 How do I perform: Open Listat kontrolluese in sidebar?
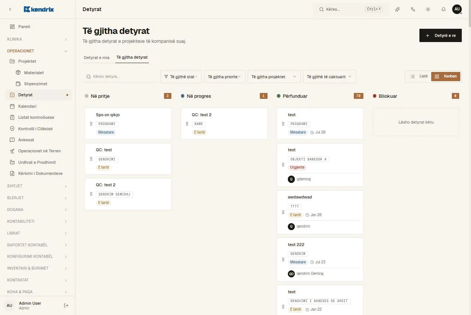point(38,117)
